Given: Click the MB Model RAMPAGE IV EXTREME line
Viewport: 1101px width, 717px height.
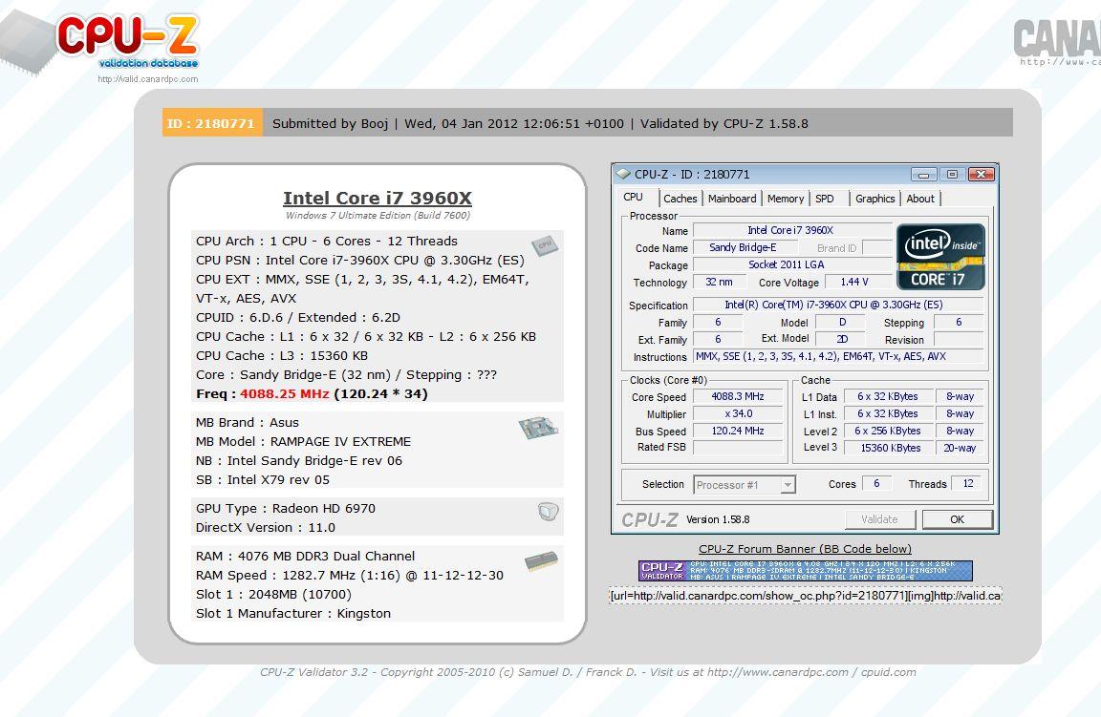Looking at the screenshot, I should point(303,442).
